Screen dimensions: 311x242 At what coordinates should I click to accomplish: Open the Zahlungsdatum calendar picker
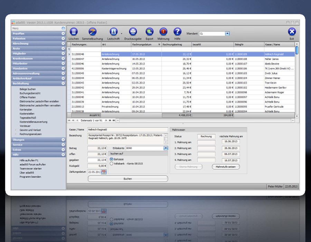point(104,172)
